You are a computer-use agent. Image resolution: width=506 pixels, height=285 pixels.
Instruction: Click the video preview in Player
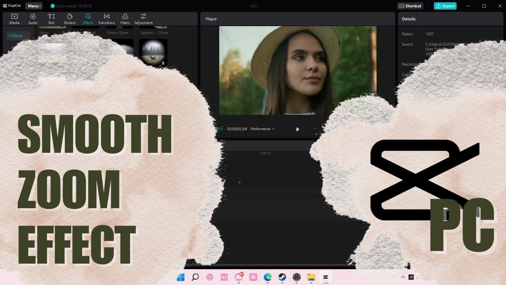tap(298, 70)
